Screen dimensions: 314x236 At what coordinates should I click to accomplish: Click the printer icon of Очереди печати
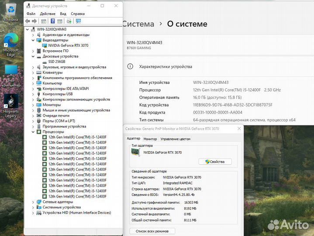click(x=39, y=115)
